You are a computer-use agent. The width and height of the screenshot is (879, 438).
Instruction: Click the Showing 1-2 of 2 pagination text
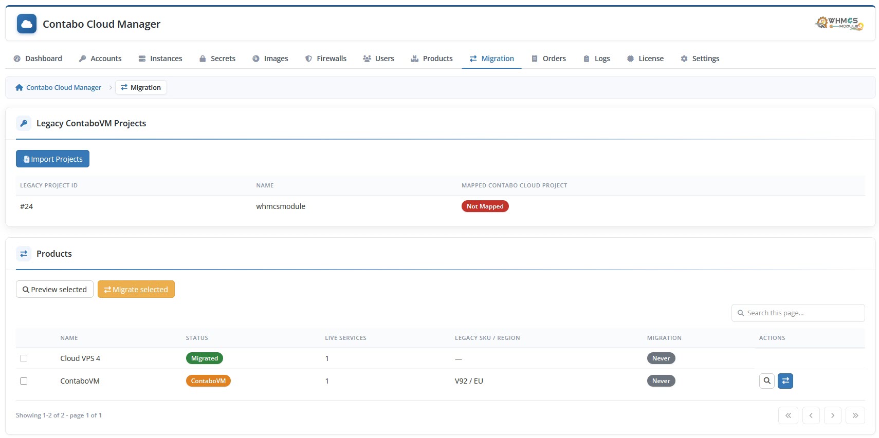(x=59, y=415)
